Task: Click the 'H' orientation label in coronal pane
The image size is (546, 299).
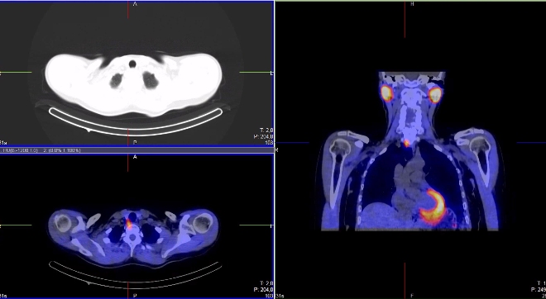Action: [x=412, y=4]
